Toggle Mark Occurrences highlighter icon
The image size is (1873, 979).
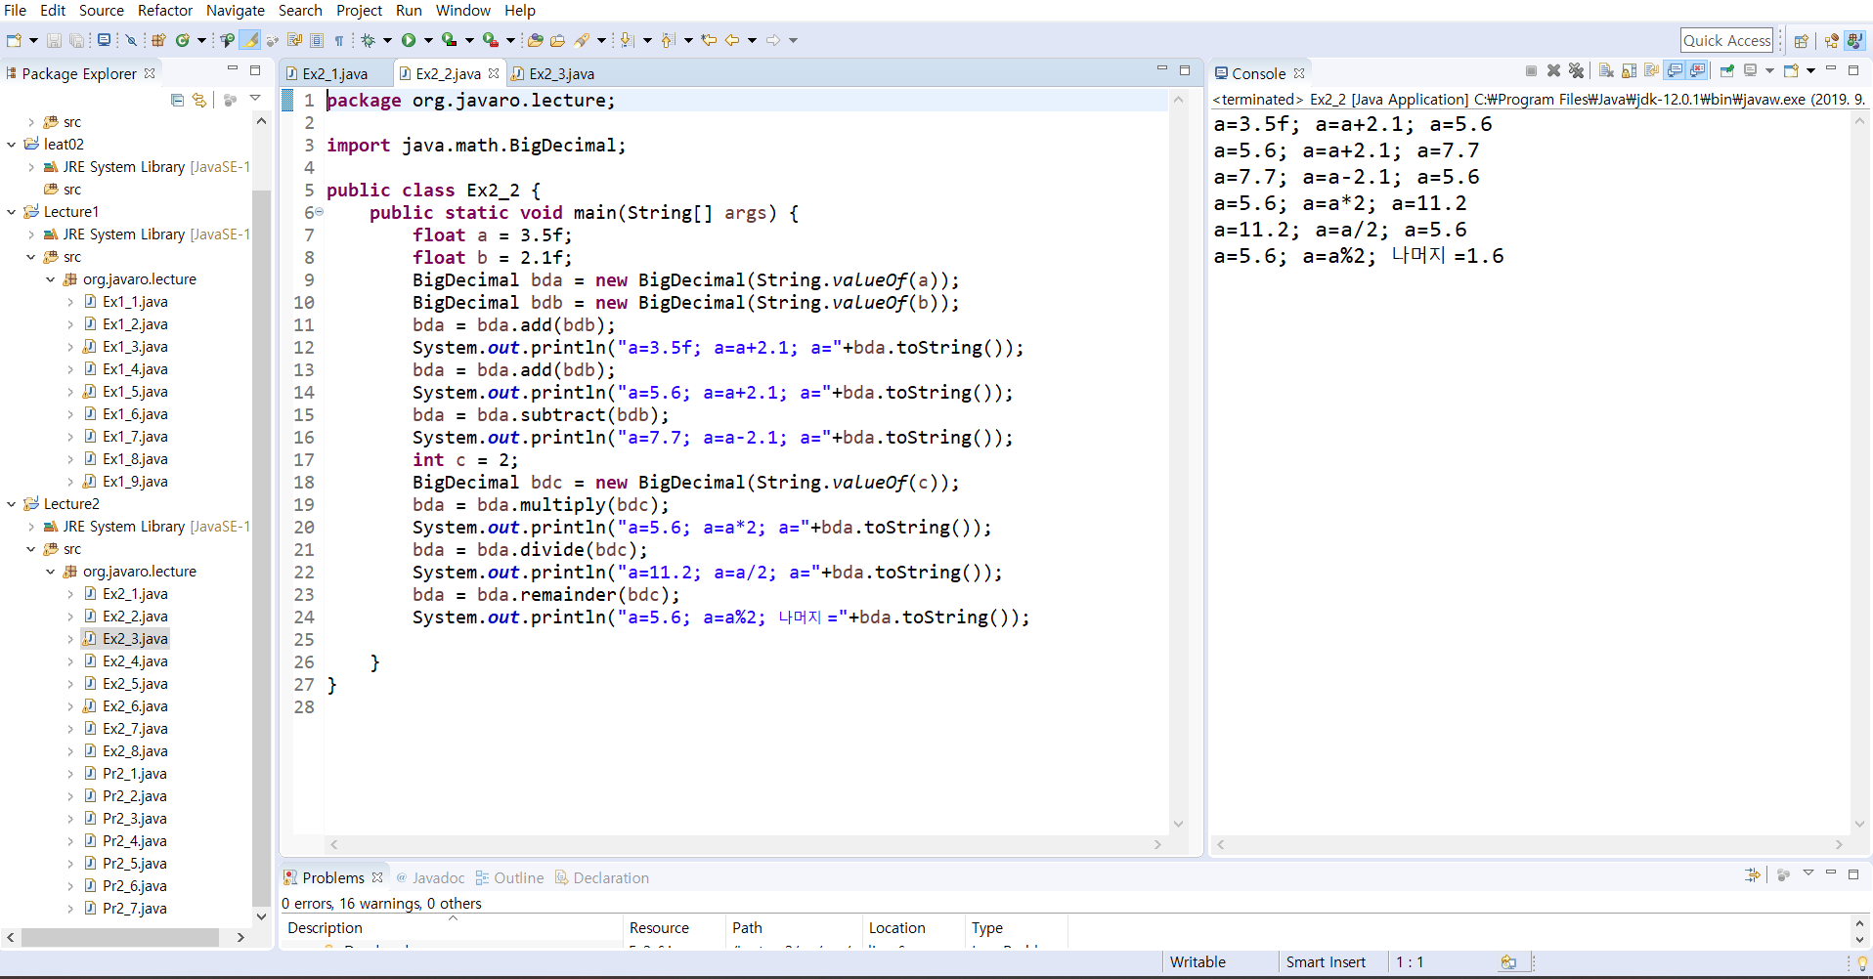[249, 40]
